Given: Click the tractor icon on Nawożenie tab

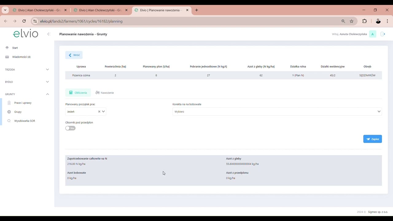Looking at the screenshot, I should 97,93.
